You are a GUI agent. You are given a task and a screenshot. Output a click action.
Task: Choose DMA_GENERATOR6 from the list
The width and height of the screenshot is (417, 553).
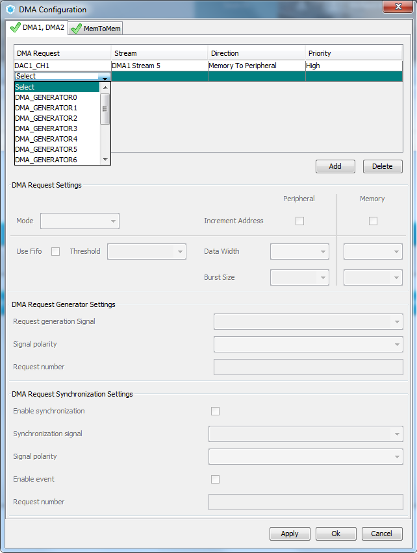[57, 160]
